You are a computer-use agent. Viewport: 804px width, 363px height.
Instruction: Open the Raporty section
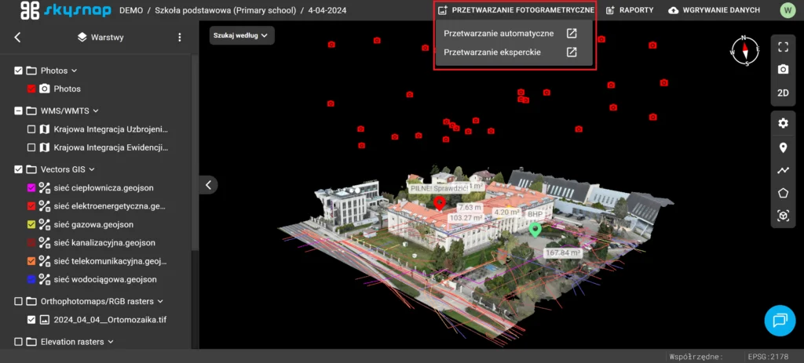630,10
